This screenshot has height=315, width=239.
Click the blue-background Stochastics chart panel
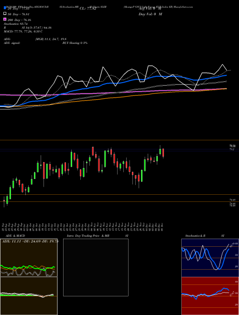point(210,258)
